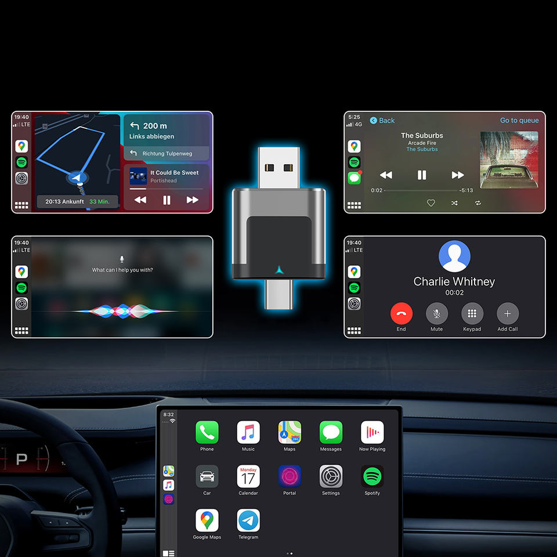Show the app grid on the call screen
The height and width of the screenshot is (557, 557).
pyautogui.click(x=354, y=331)
